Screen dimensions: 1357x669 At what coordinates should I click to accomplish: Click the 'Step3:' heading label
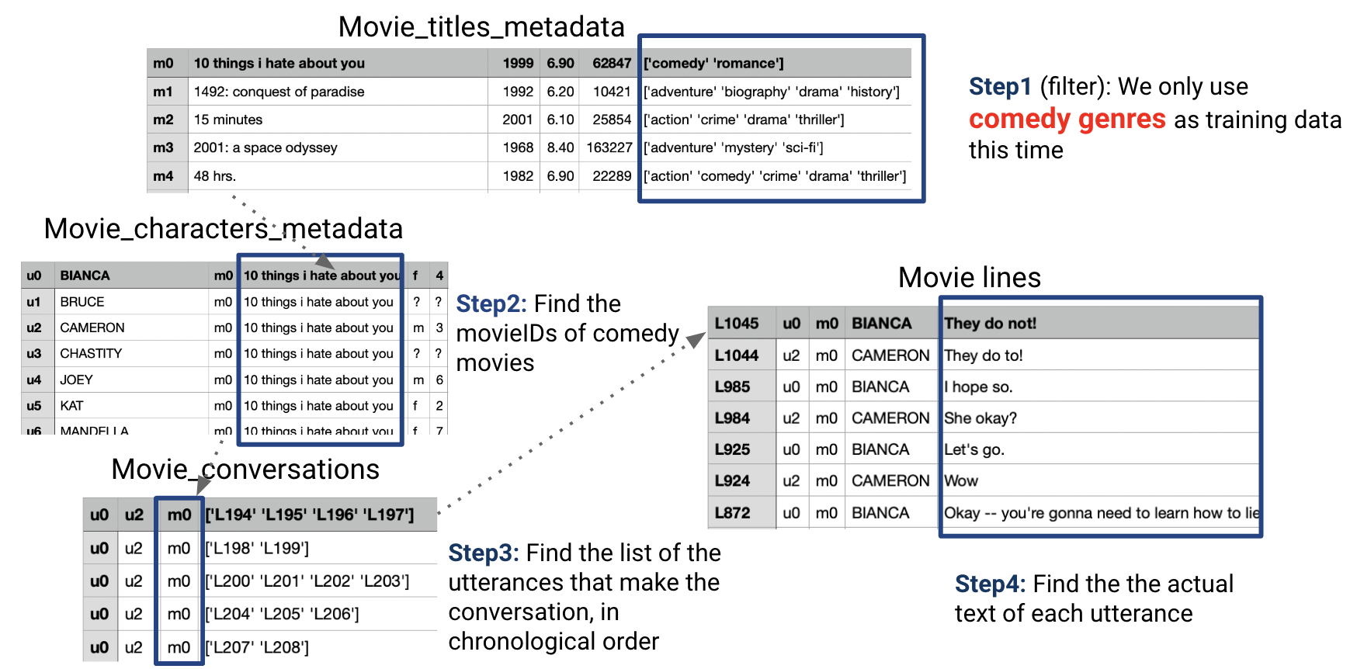(484, 553)
